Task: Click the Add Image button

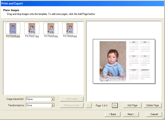Action: point(72,99)
